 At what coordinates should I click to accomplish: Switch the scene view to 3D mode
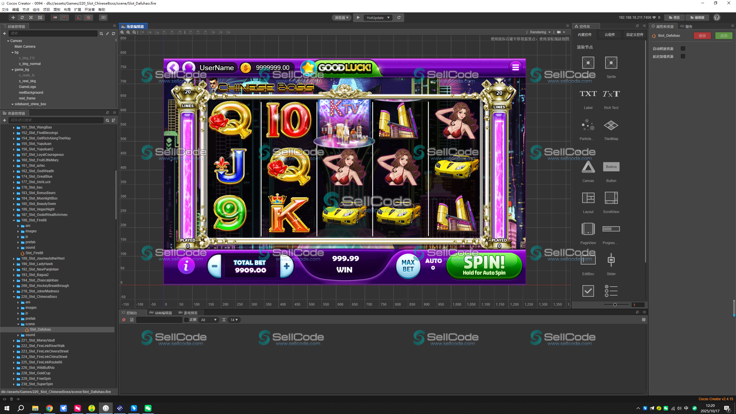coord(103,18)
